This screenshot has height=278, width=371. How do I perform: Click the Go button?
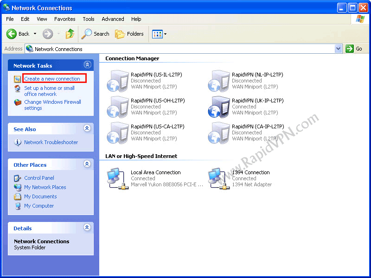[x=354, y=49]
